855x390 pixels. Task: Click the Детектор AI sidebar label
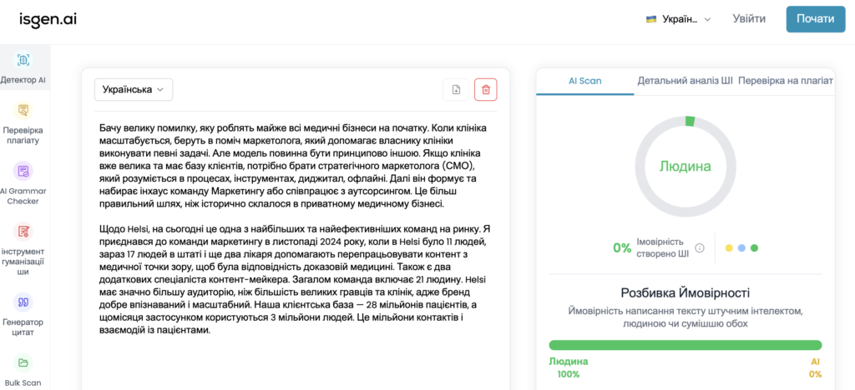[x=23, y=80]
